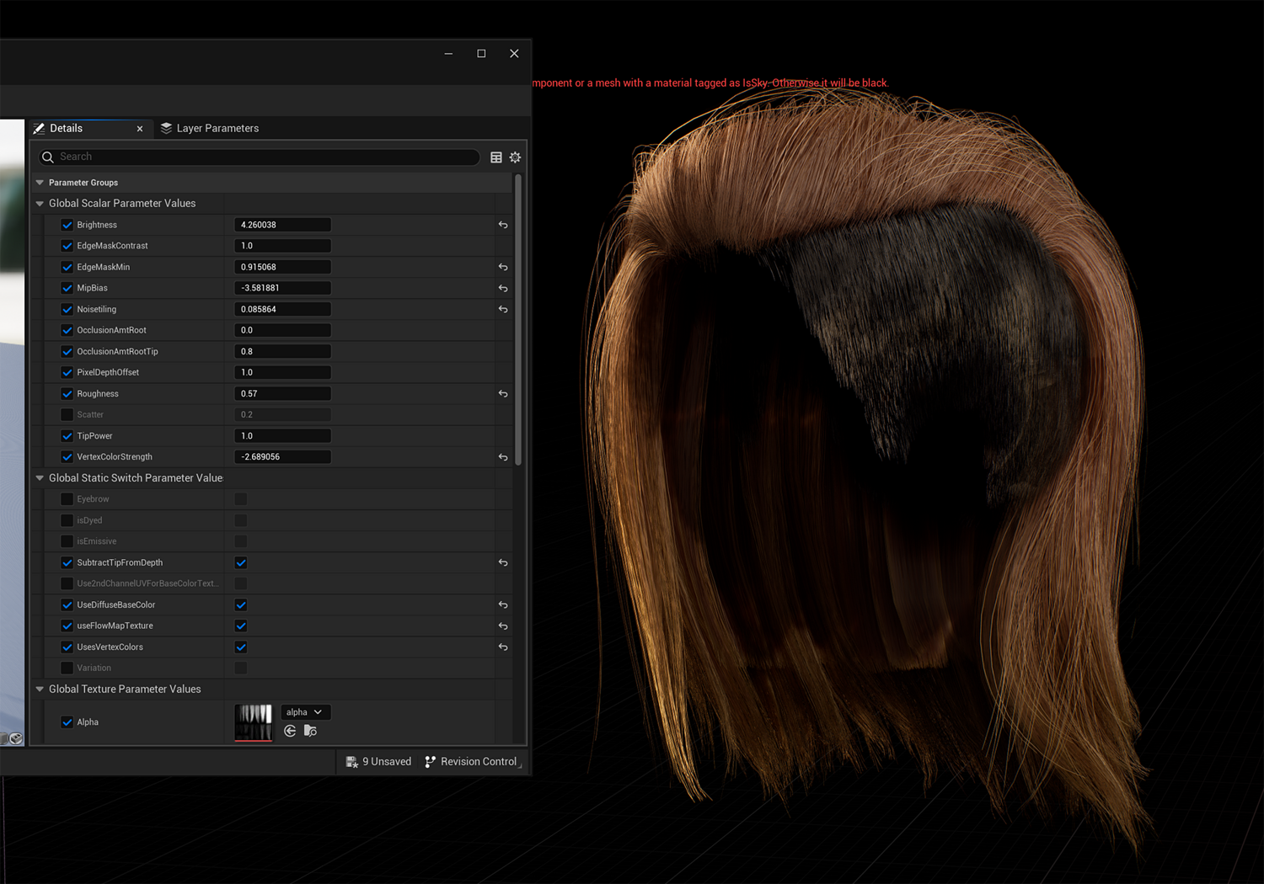
Task: Toggle the SubtractTipFromDepth value checkbox
Action: click(241, 562)
